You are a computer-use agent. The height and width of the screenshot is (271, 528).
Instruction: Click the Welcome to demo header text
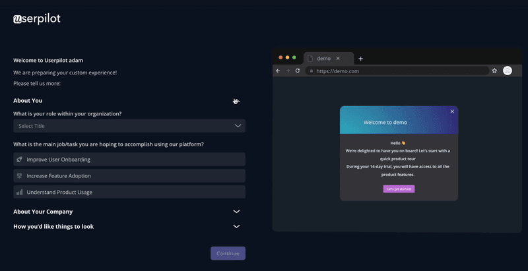pyautogui.click(x=385, y=123)
